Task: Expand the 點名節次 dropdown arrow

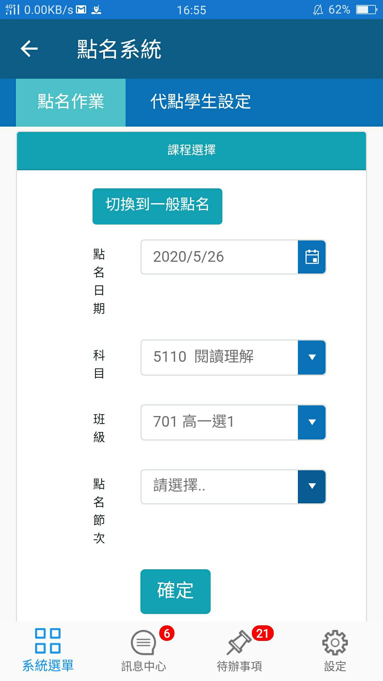Action: pyautogui.click(x=312, y=486)
